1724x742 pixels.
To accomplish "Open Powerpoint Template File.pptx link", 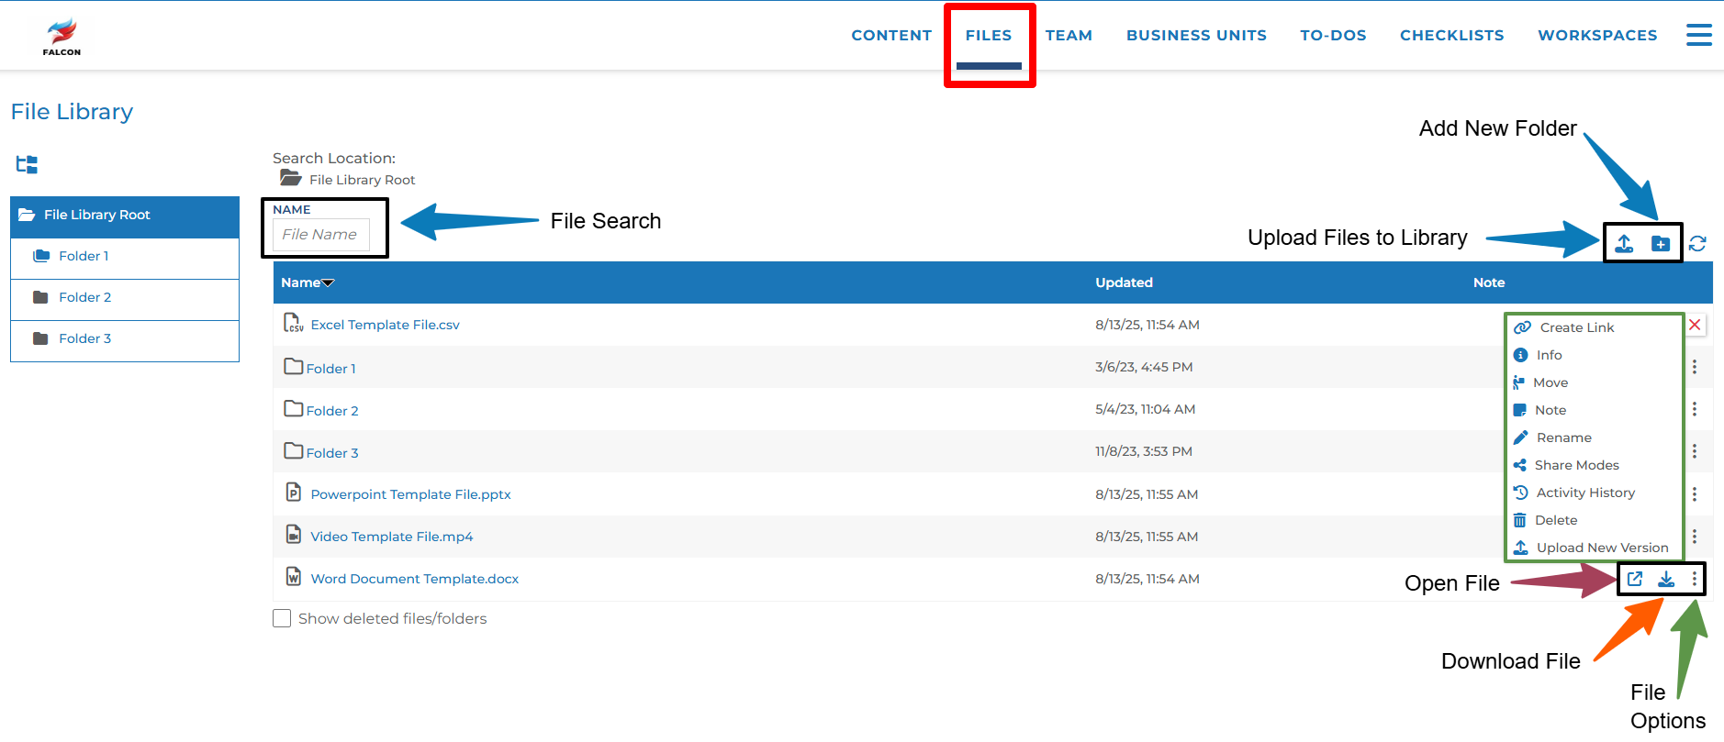I will point(410,494).
